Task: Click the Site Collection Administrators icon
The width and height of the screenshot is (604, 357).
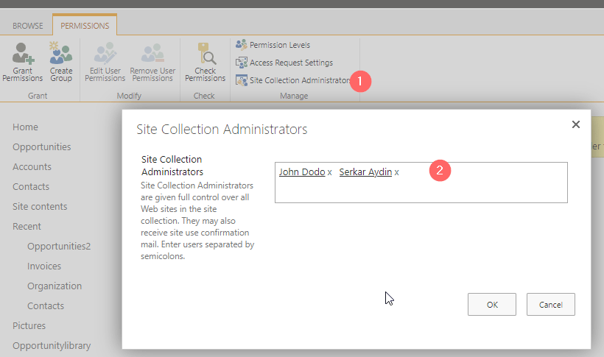Action: (x=242, y=80)
